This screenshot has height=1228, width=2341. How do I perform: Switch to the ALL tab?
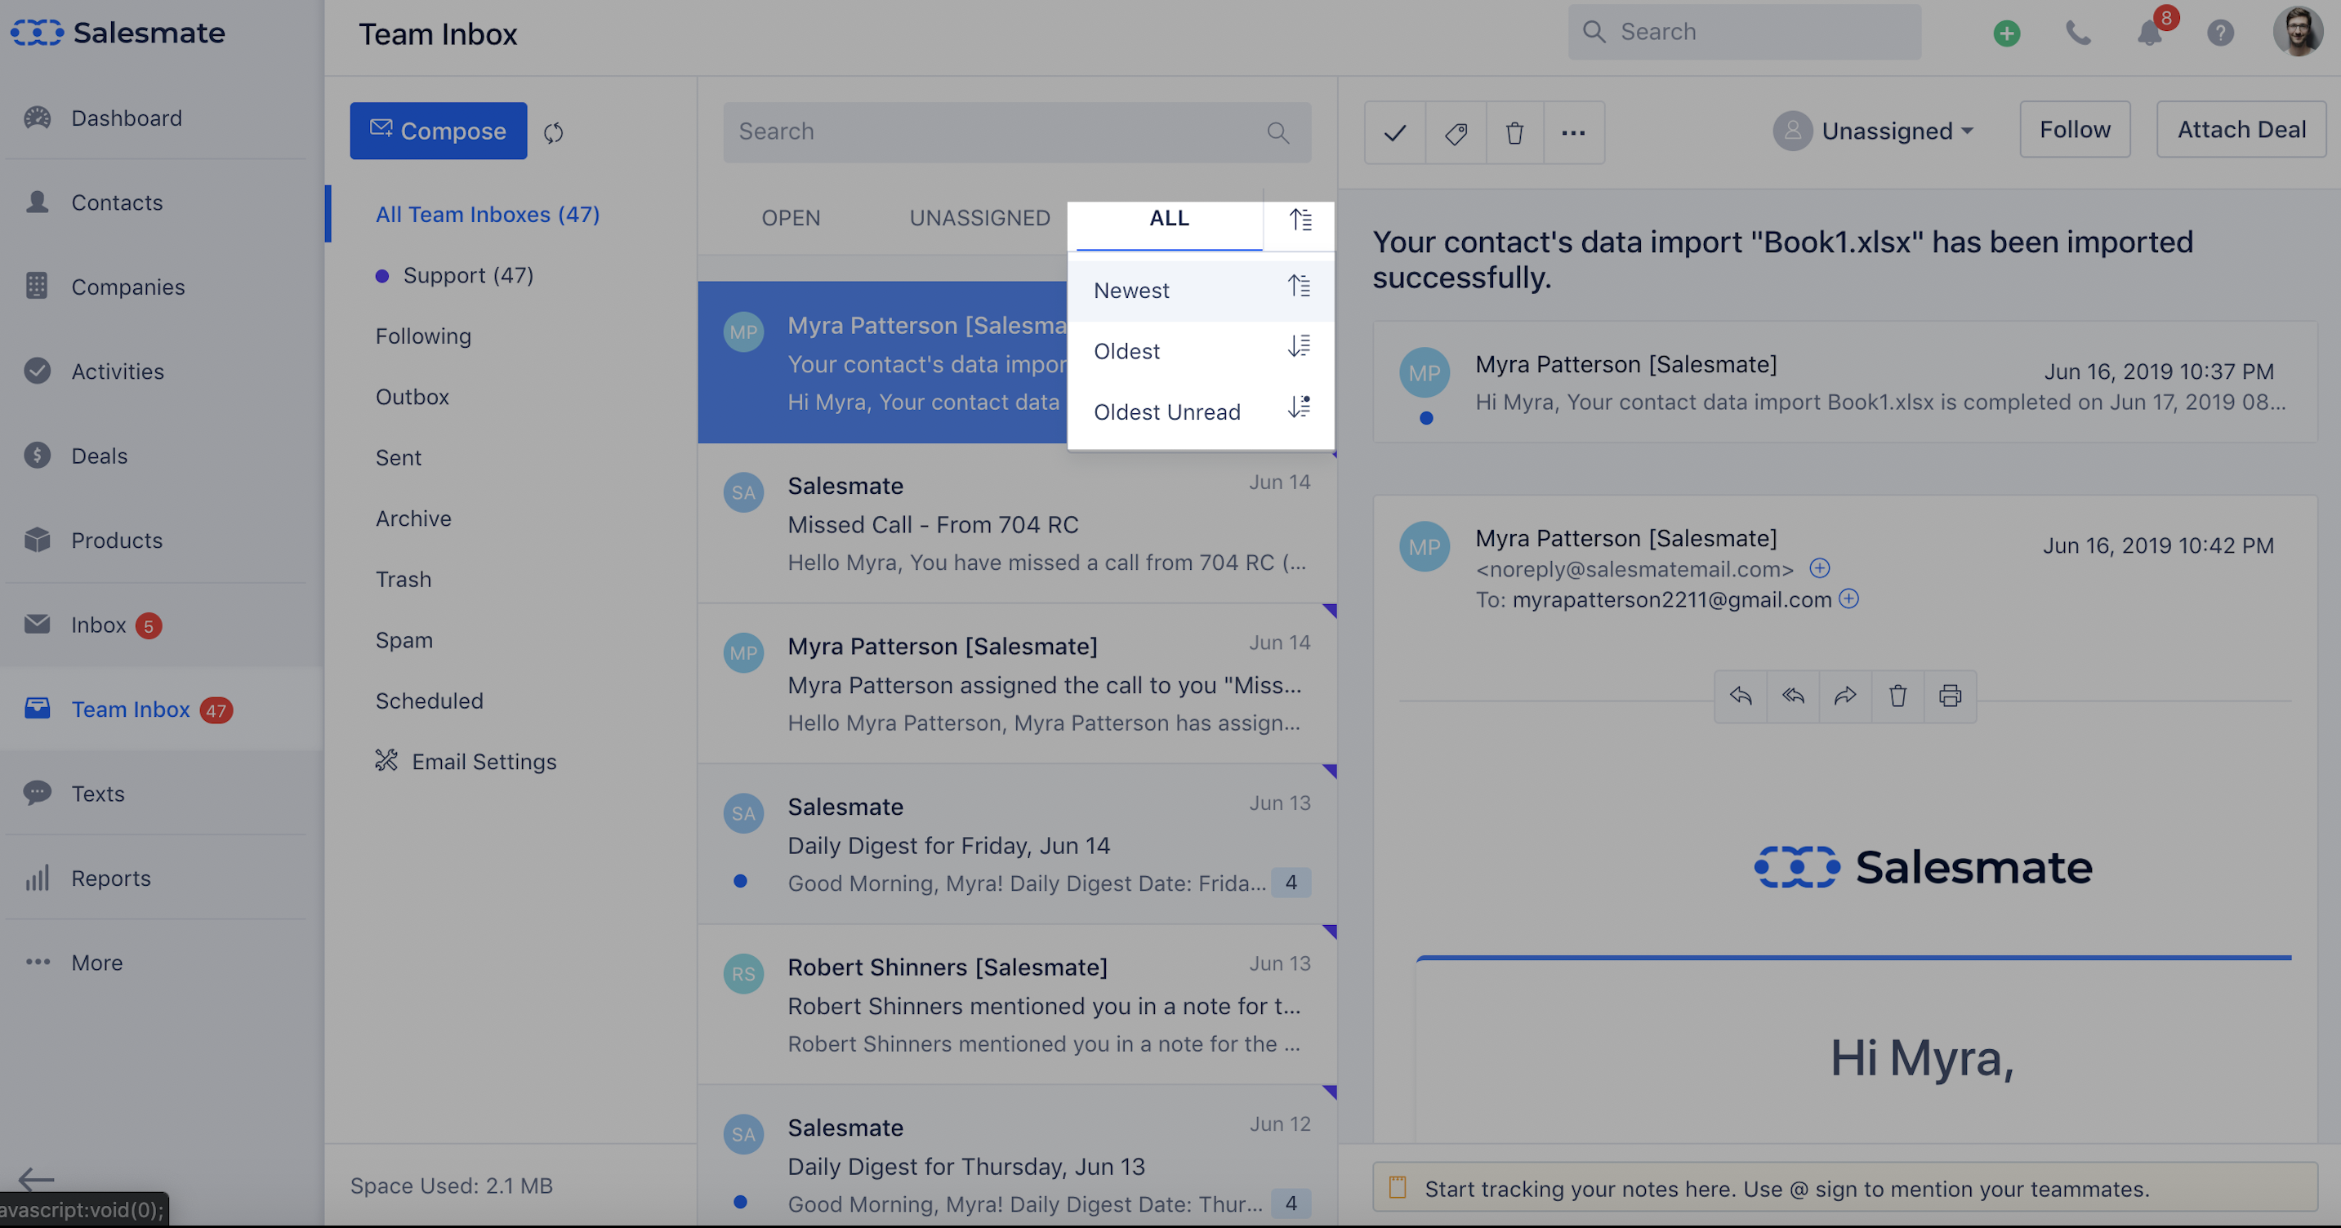point(1169,219)
